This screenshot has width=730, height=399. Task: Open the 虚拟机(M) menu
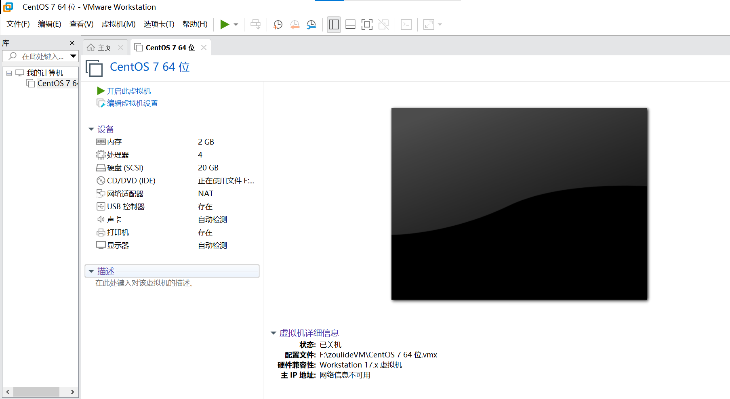(x=119, y=24)
